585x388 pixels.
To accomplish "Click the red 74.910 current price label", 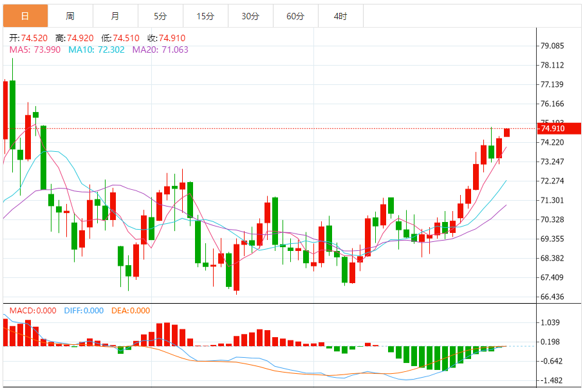I will click(x=559, y=128).
